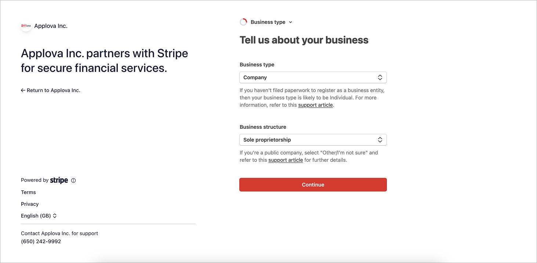Click the back arrow before Return to Applova
Viewport: 537px width, 263px height.
23,90
